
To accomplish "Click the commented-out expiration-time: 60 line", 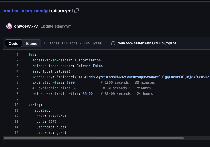I will pos(55,88).
